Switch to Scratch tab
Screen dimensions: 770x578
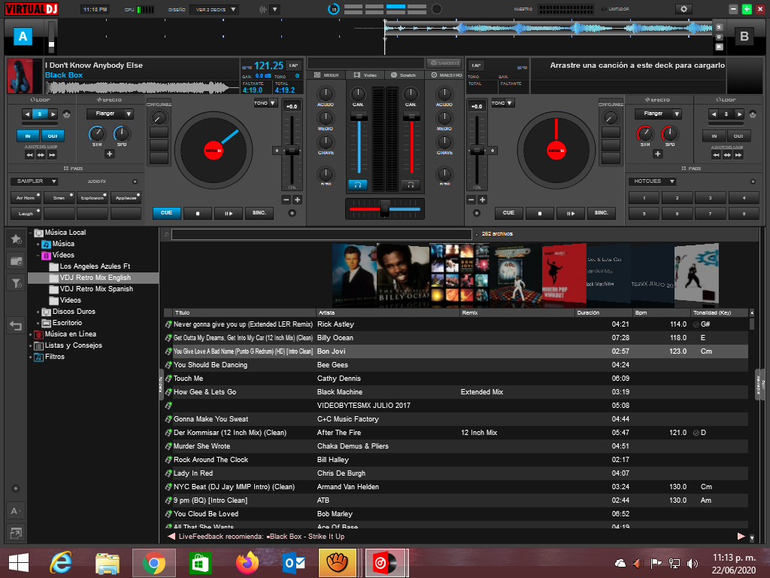click(x=403, y=75)
